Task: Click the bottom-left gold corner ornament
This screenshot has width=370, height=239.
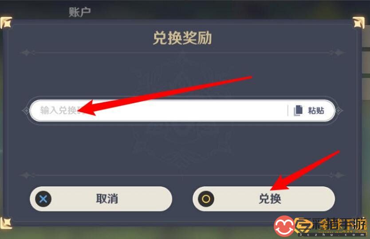Action: point(6,223)
